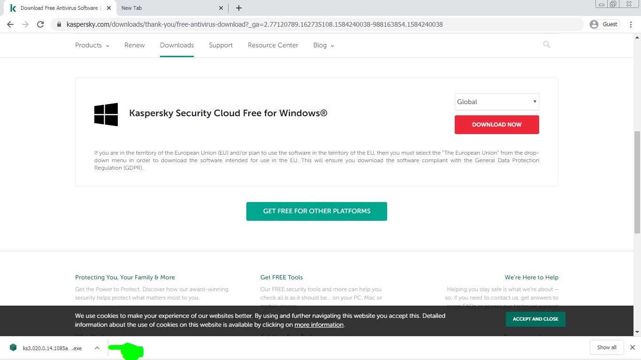Expand the Products menu

tap(92, 45)
